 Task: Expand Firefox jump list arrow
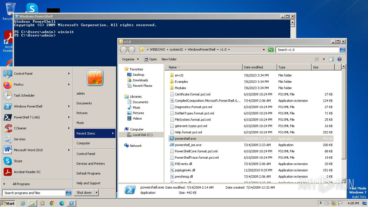[x=69, y=85]
